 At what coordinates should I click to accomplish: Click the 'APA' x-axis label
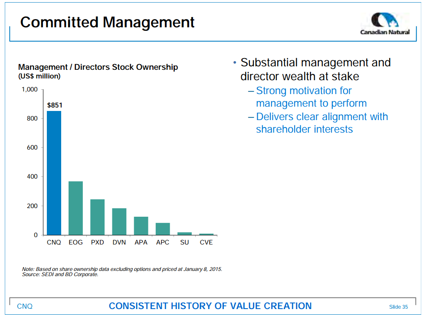(141, 242)
